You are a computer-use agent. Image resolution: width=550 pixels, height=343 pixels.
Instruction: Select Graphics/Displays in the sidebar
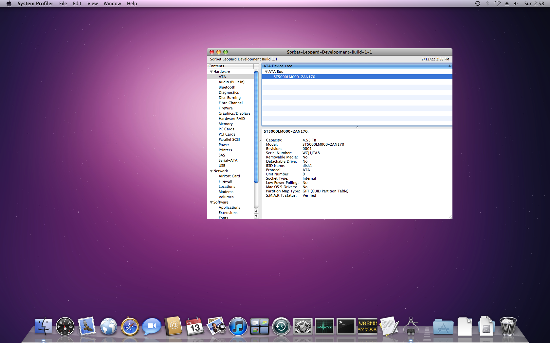pos(234,113)
